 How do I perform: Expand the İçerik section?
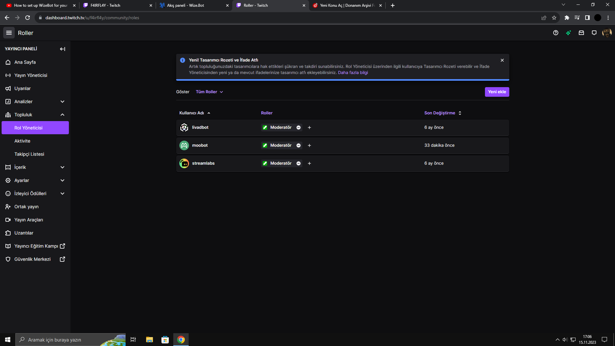(x=35, y=167)
